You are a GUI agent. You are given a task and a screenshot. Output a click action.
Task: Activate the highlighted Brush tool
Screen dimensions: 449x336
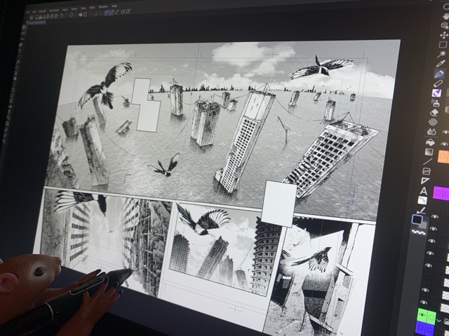click(x=437, y=93)
